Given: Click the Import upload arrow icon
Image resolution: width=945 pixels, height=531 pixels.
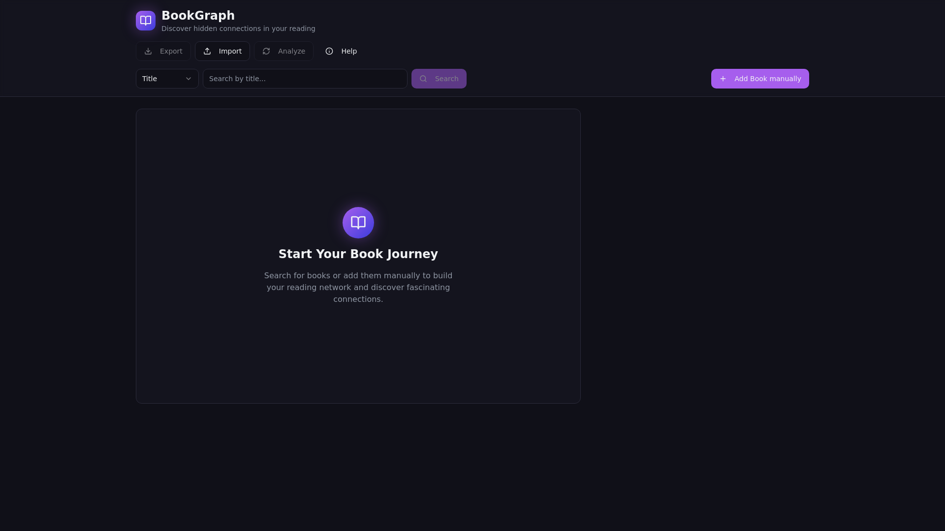Looking at the screenshot, I should (x=207, y=51).
